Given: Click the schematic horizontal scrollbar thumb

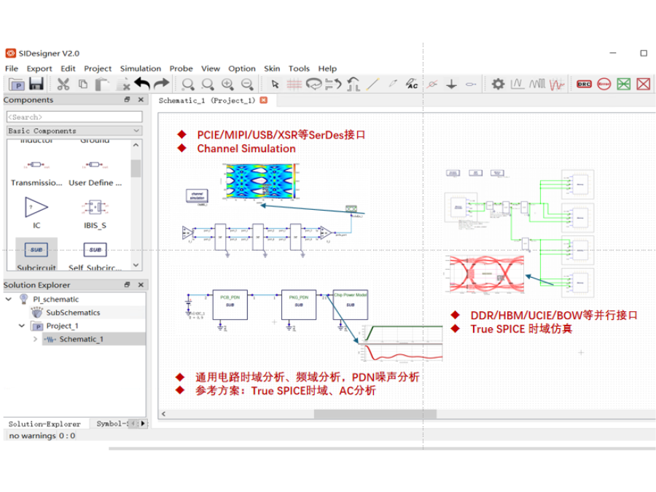Looking at the screenshot, I should point(375,414).
